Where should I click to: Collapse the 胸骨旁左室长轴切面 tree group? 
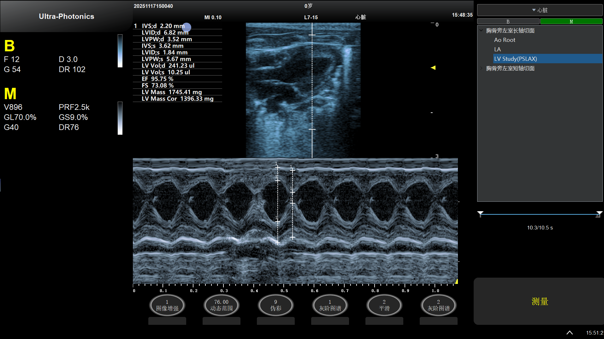(481, 31)
